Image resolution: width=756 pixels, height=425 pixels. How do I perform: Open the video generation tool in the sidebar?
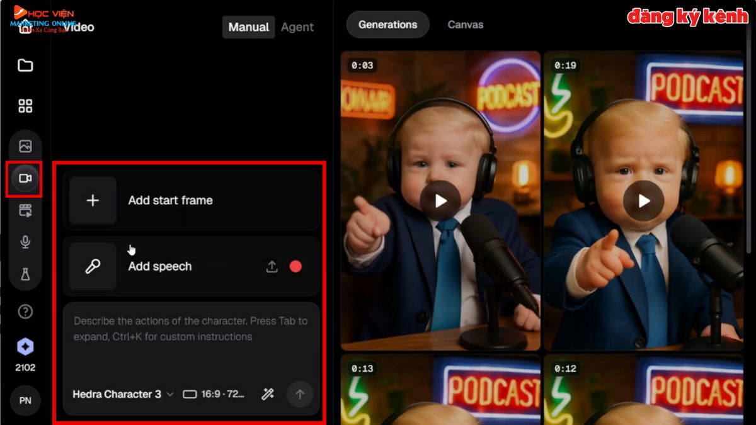[25, 178]
